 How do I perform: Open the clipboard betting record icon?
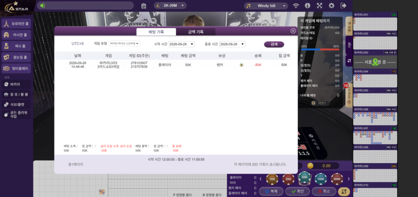pos(143,5)
